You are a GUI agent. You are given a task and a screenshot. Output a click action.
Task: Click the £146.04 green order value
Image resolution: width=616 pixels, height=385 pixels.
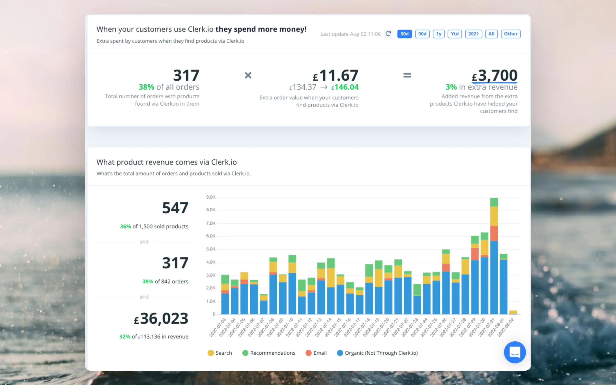(345, 87)
